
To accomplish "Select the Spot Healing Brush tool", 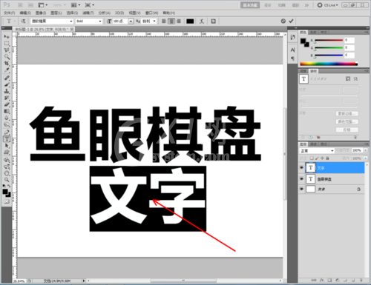I will [x=7, y=78].
